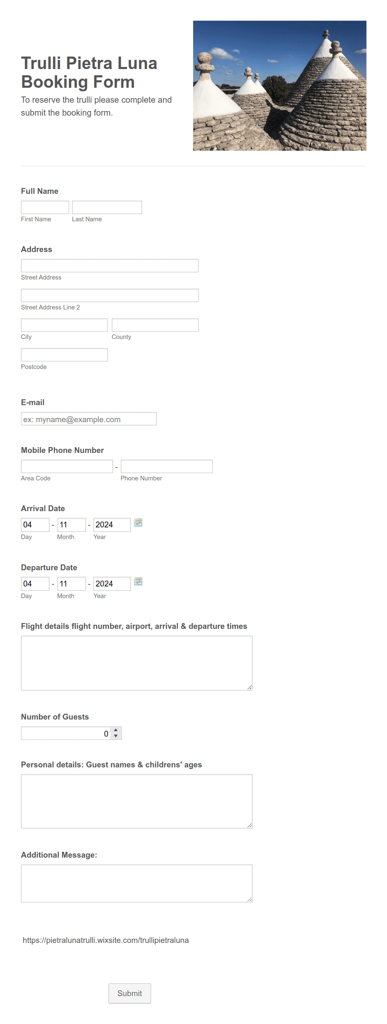Focus the Postcode field
387x1024 pixels.
[64, 355]
